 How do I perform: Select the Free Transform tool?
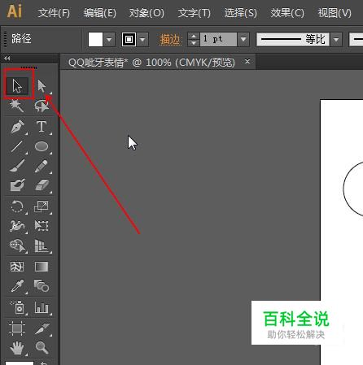click(42, 226)
